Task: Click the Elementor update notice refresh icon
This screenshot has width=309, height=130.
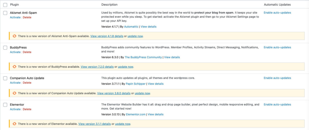Action: [15, 124]
